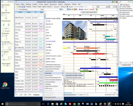Toggle the bold G text icon
Screen dimensions: 133x106
[x=70, y=9]
